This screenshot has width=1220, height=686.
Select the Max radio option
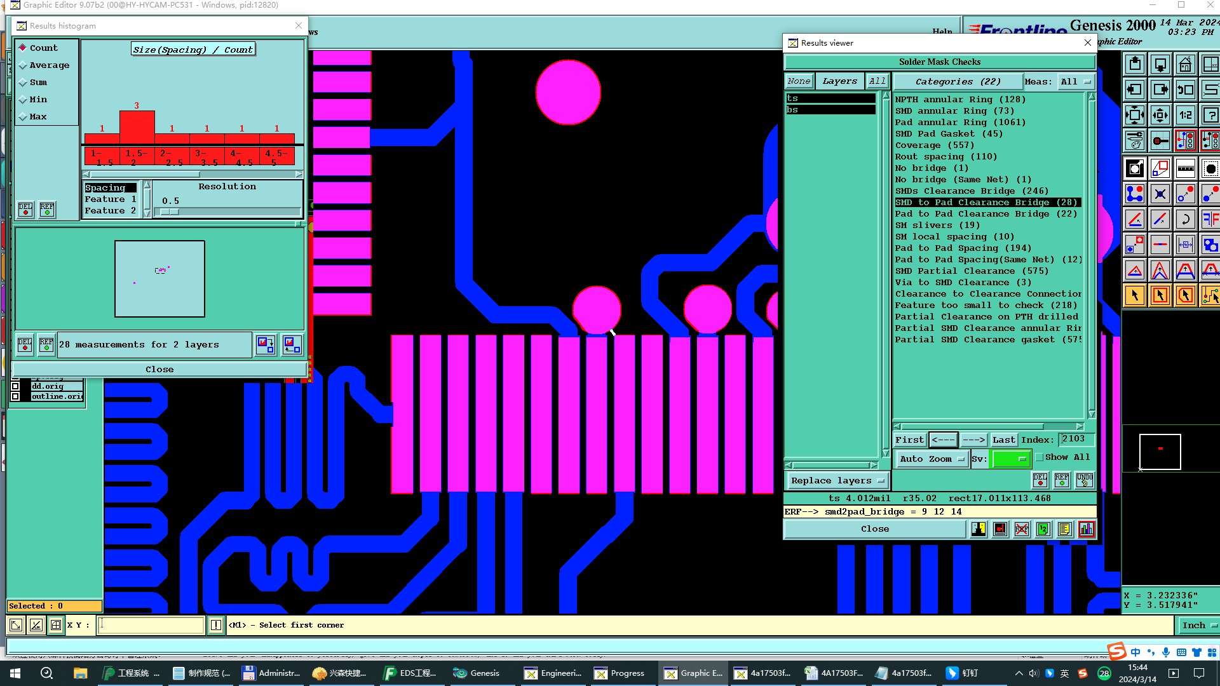[24, 117]
